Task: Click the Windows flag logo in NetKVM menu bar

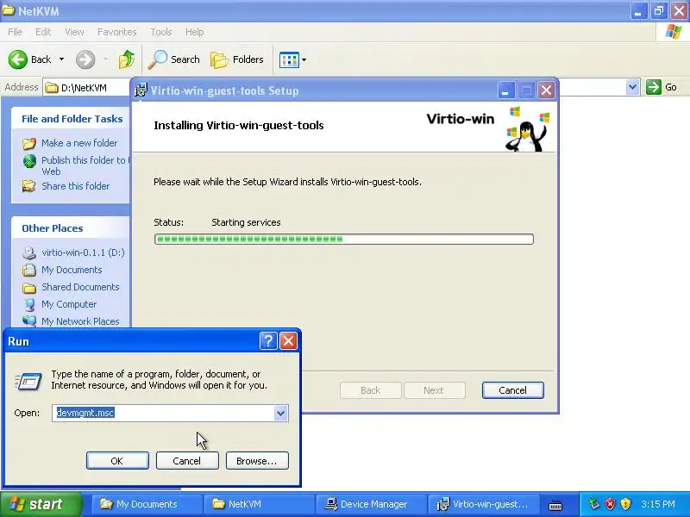Action: [x=674, y=32]
